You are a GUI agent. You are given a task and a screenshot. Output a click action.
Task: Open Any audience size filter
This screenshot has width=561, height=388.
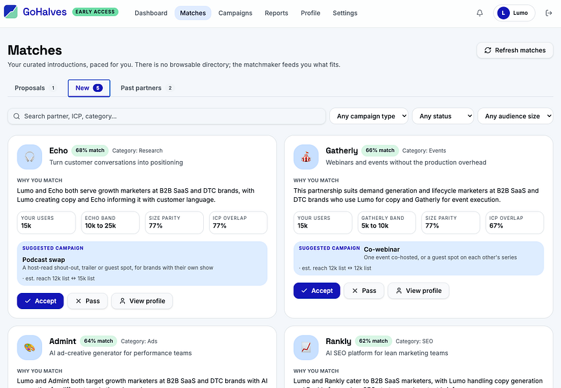click(515, 116)
